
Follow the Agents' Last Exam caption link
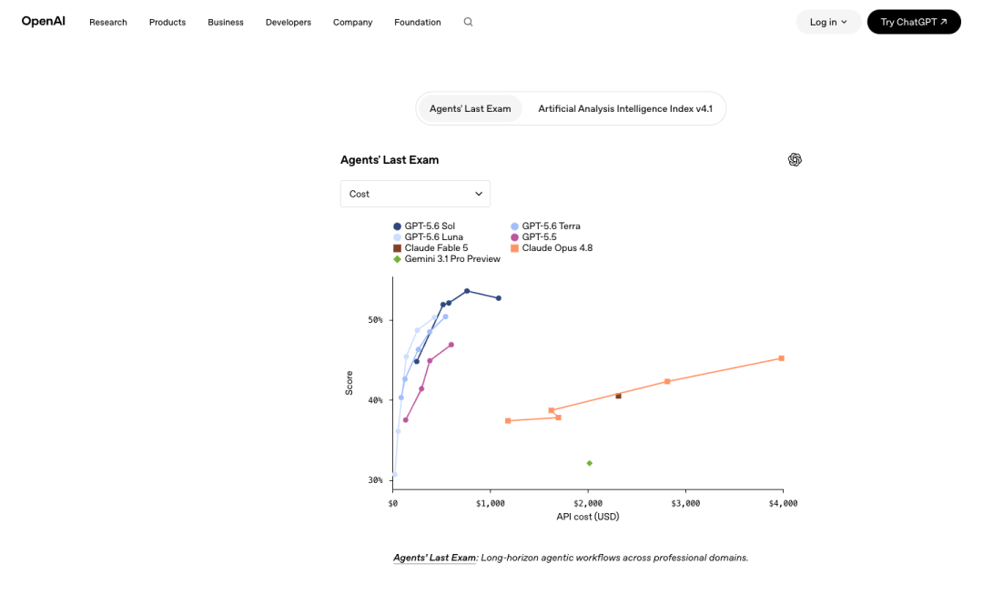[434, 558]
